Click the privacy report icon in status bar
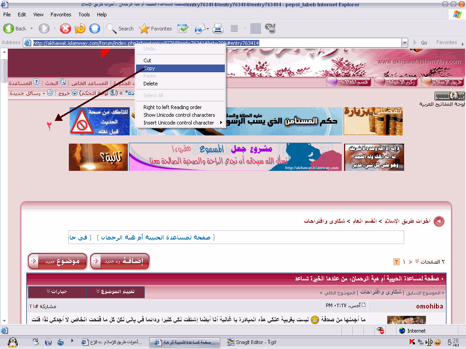 coord(380,331)
